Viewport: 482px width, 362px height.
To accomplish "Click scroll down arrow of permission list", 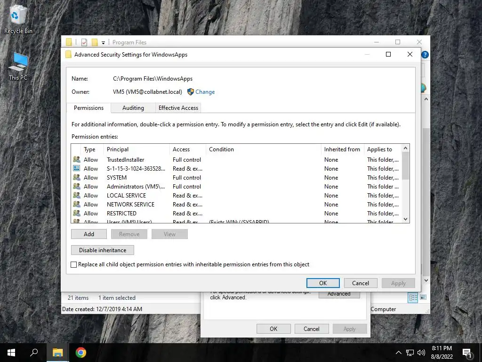I will tap(405, 219).
